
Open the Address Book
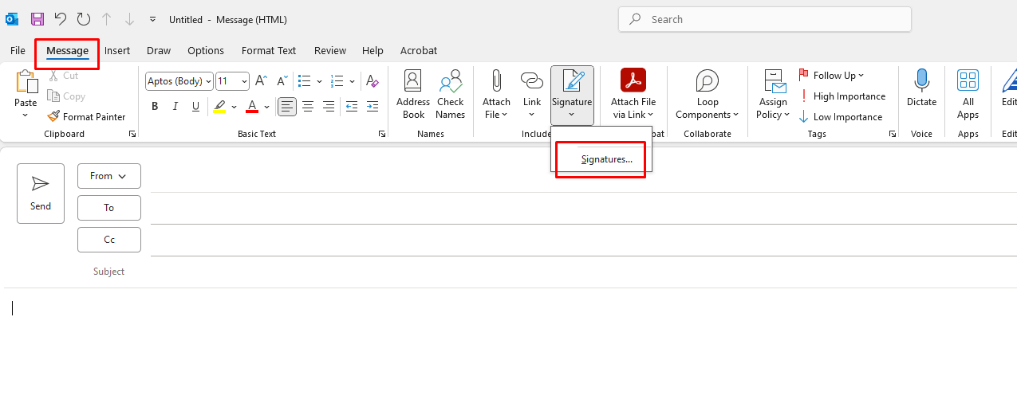413,94
